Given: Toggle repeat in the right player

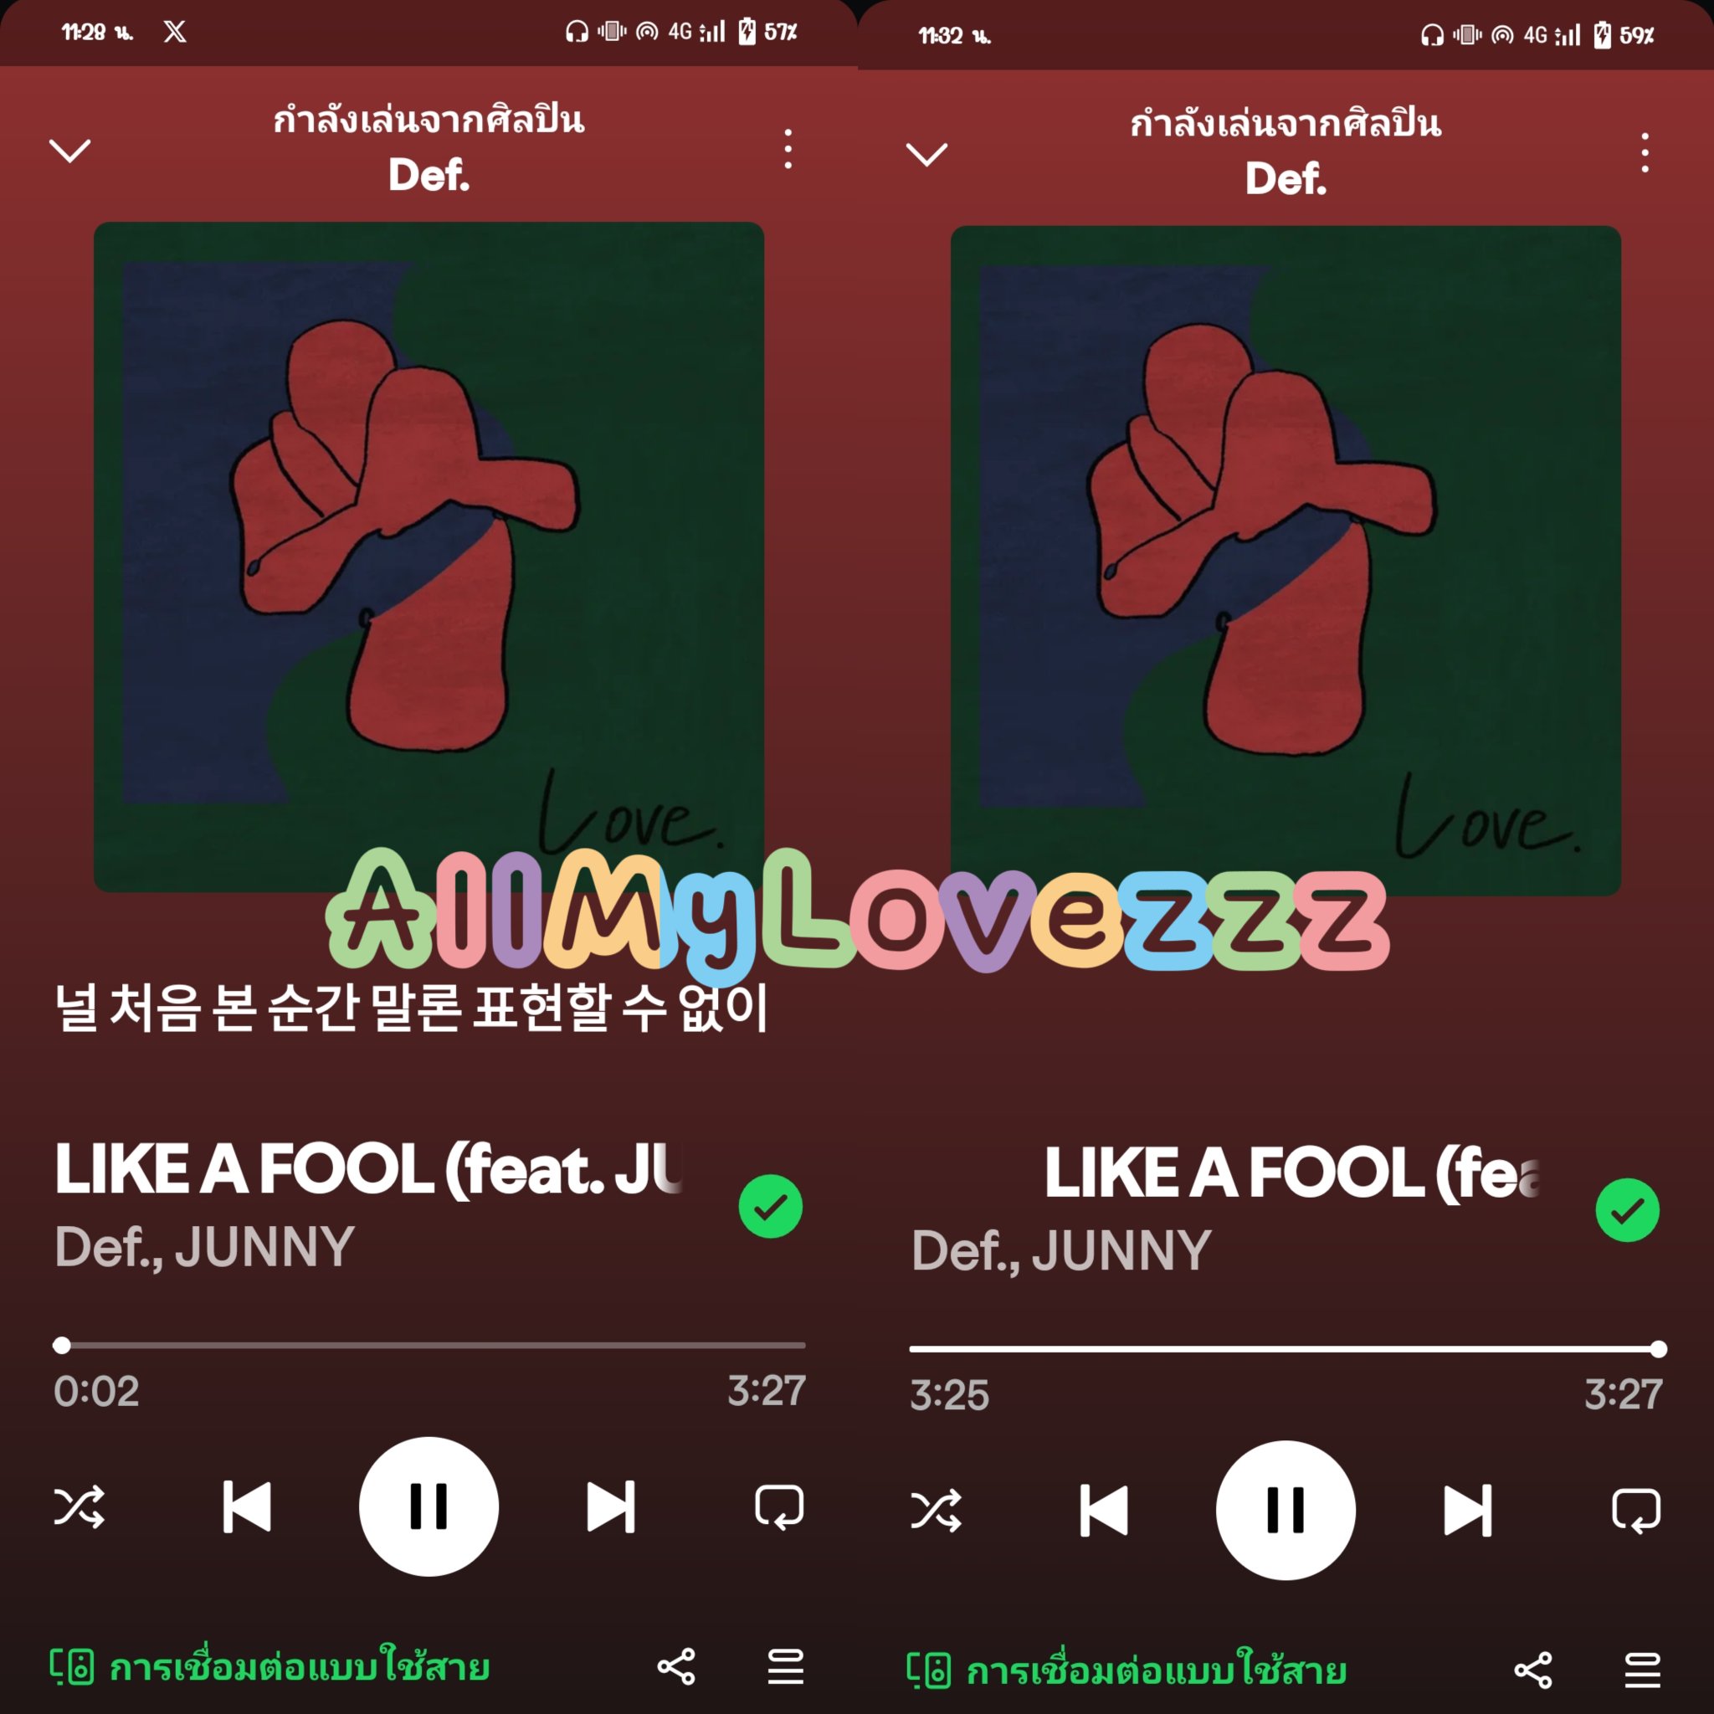Looking at the screenshot, I should tap(1636, 1511).
